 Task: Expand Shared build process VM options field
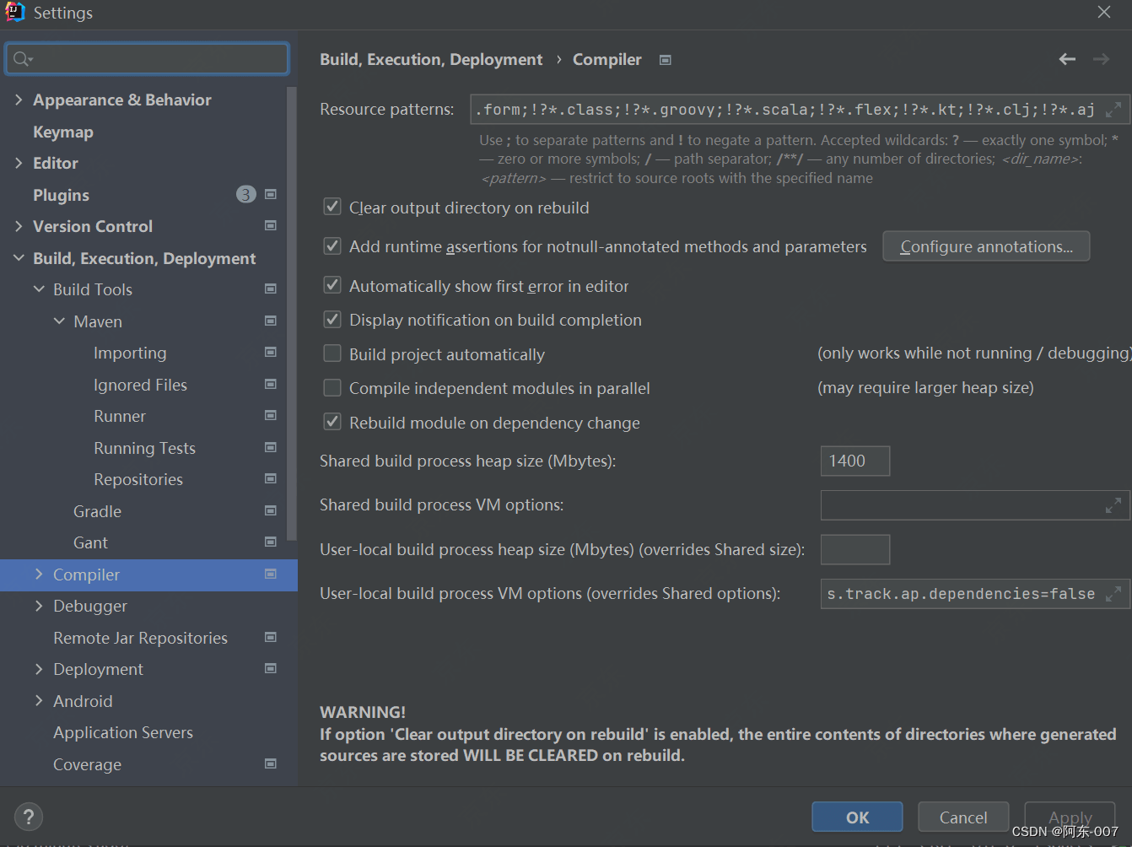click(x=1113, y=505)
